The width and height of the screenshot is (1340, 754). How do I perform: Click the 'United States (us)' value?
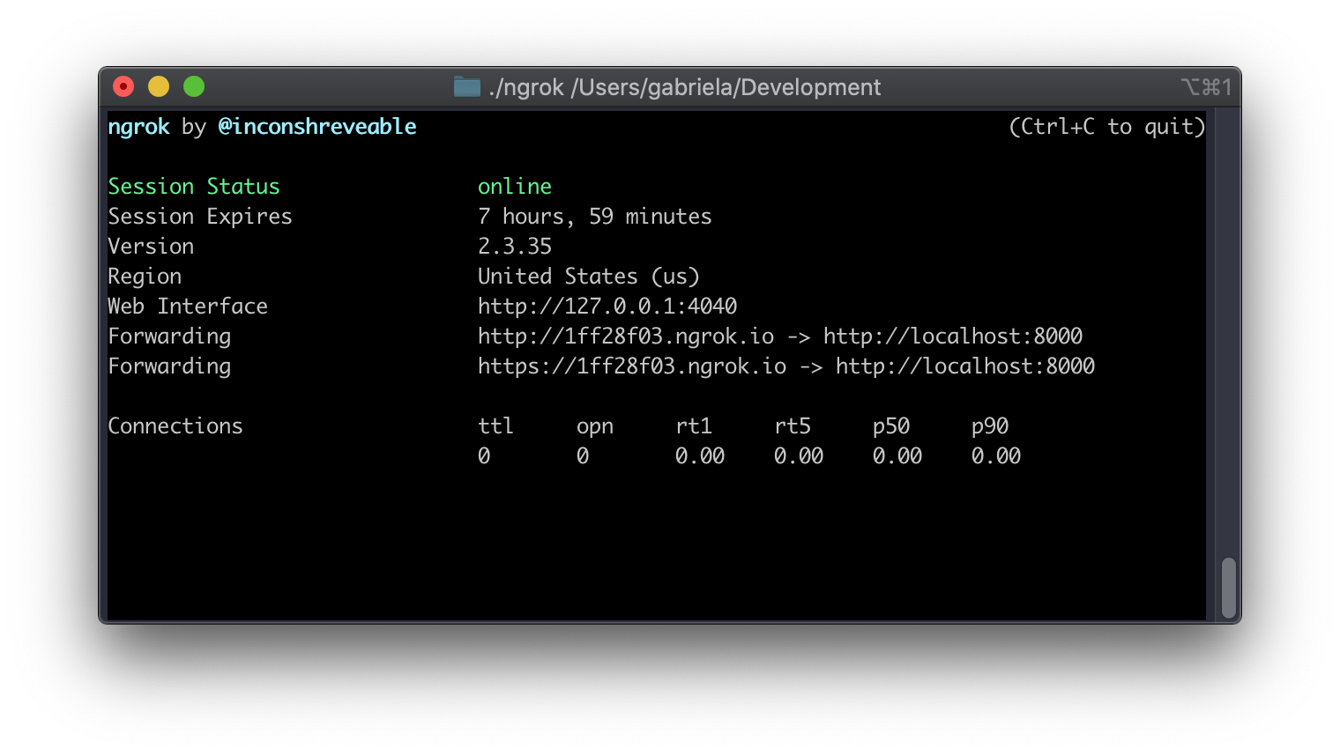point(589,277)
